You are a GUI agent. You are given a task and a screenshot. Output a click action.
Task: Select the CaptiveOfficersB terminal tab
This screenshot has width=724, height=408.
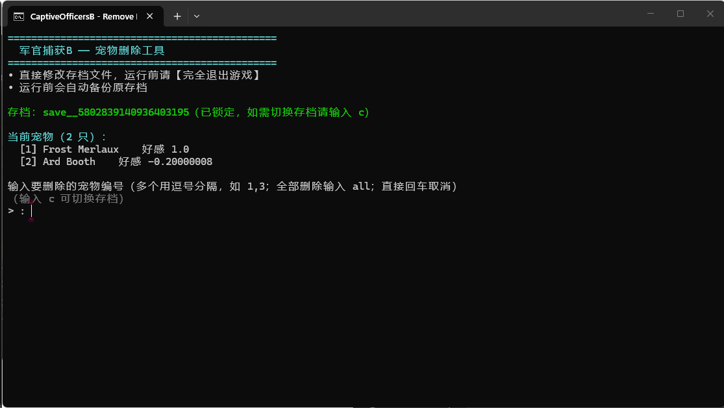click(86, 16)
